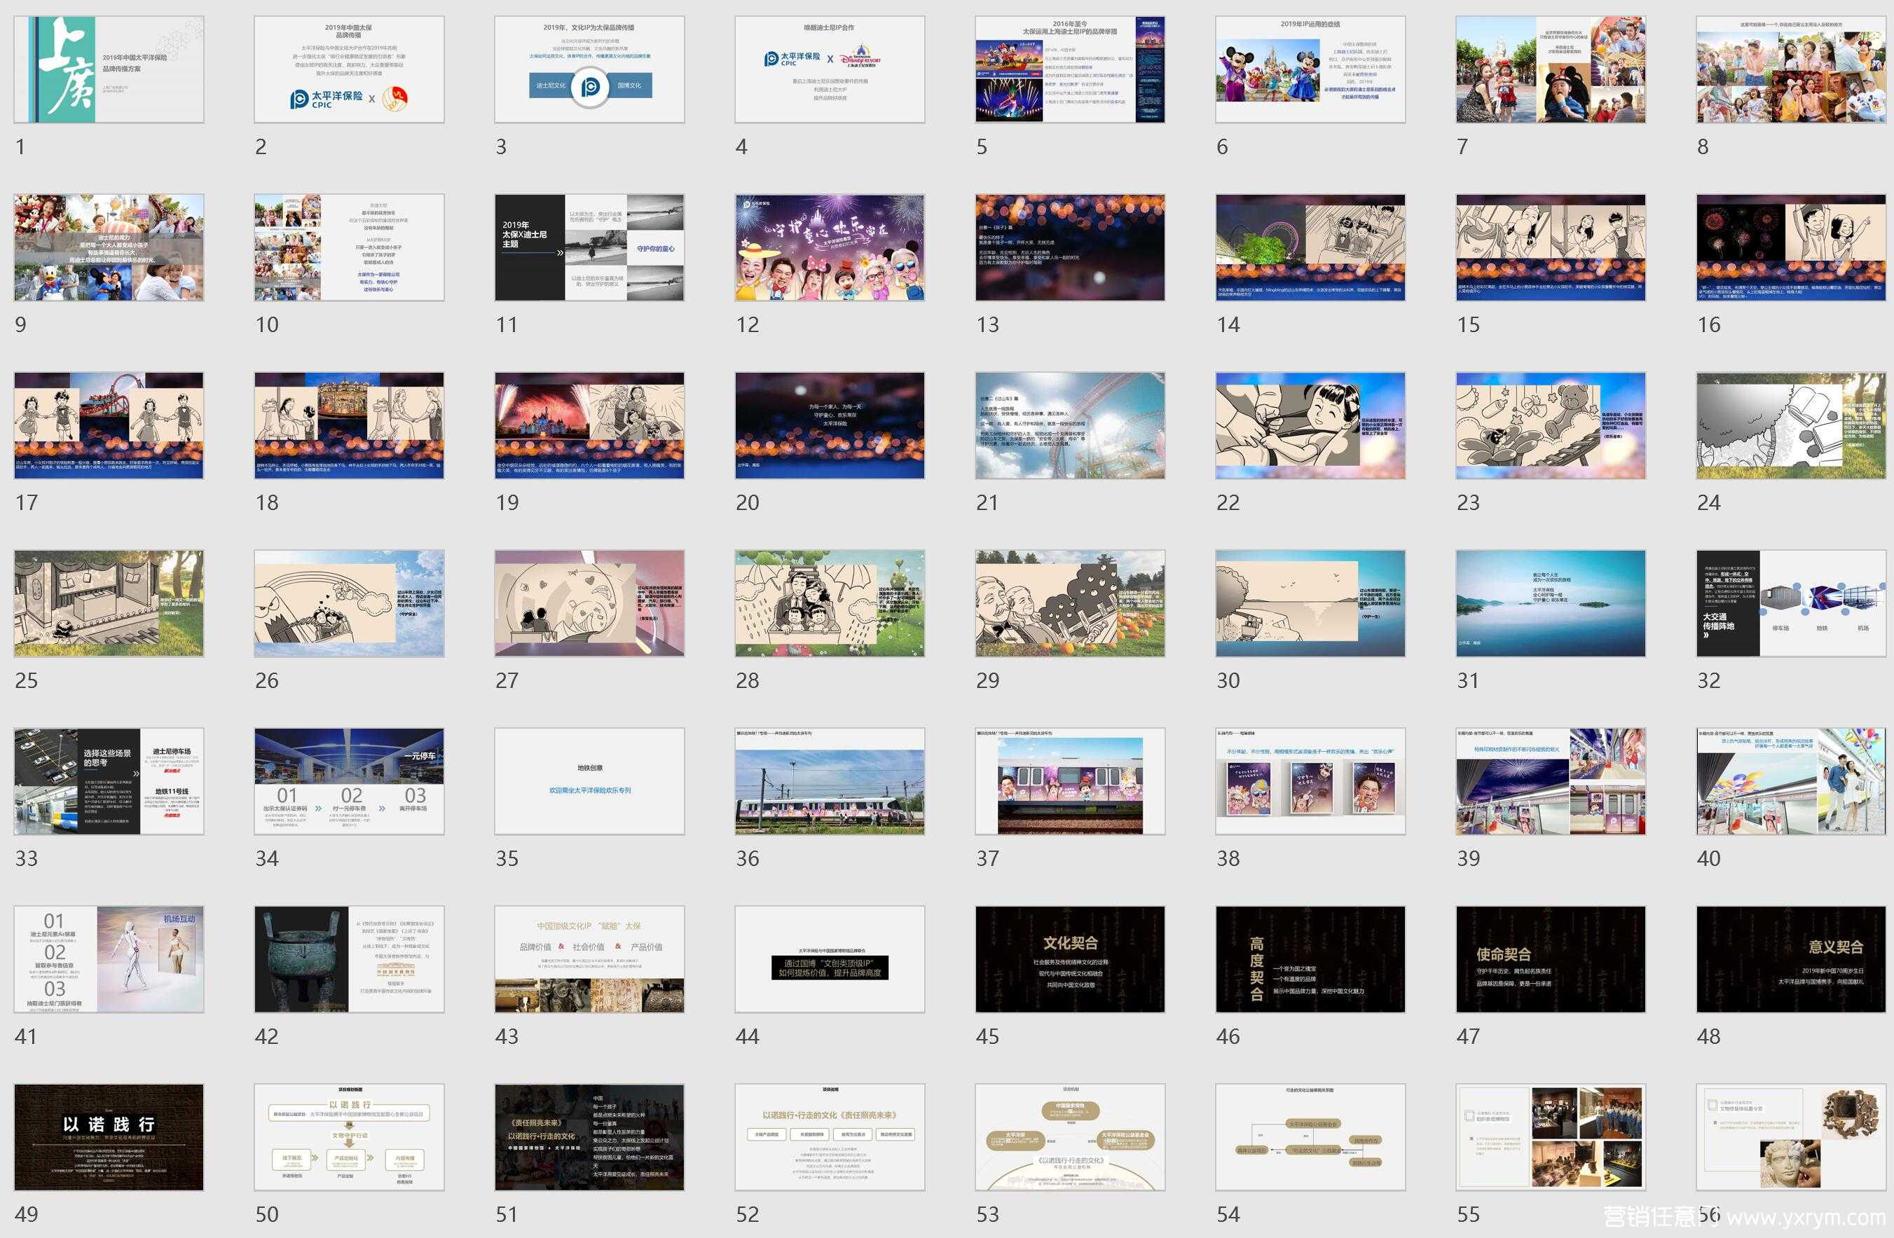Select slide 5 with the Disney fireworks photo collage
Viewport: 1894px width, 1238px height.
point(1071,69)
